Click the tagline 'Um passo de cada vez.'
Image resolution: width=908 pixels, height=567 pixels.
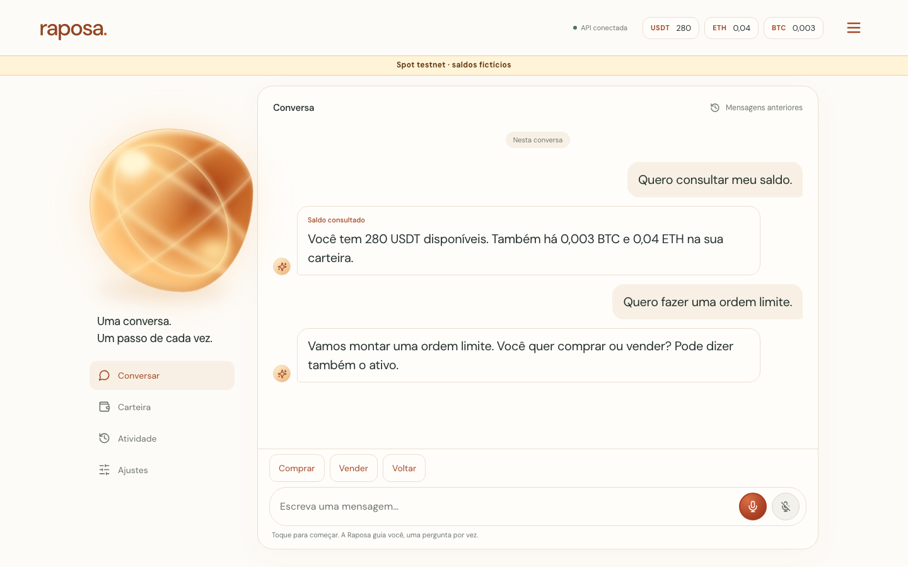[x=155, y=338]
